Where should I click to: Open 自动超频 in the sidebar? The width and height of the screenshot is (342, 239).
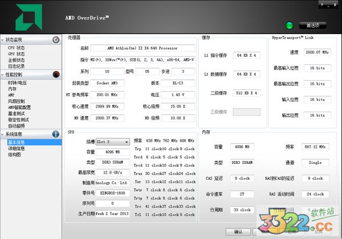point(17,126)
